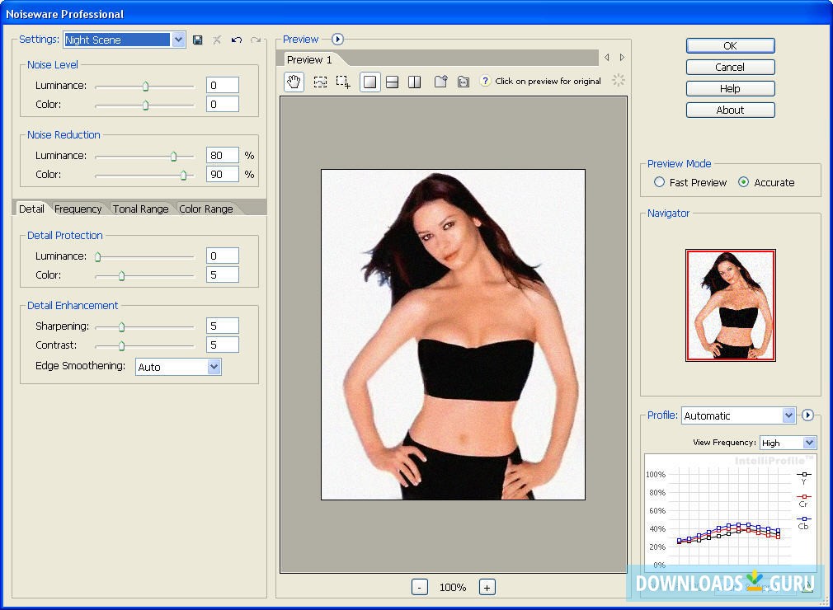This screenshot has width=833, height=610.
Task: Open the Settings preset dropdown
Action: pyautogui.click(x=178, y=40)
